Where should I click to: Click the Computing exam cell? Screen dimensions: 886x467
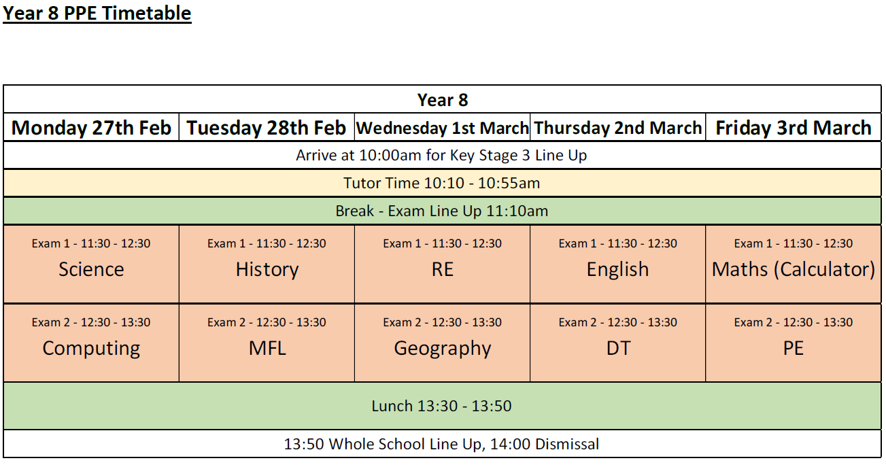91,343
